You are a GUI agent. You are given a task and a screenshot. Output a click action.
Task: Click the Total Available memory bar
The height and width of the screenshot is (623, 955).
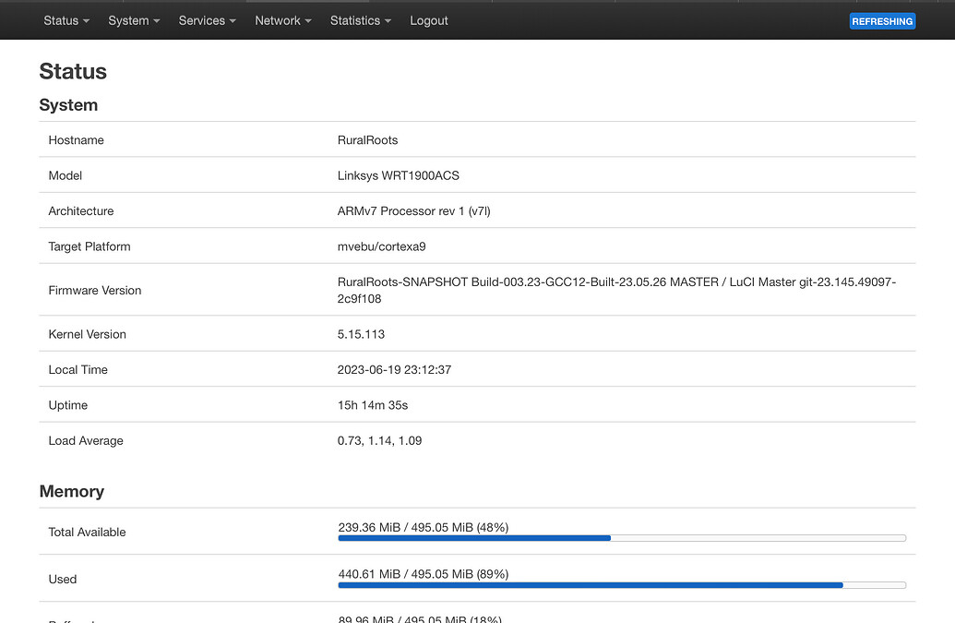(x=621, y=538)
